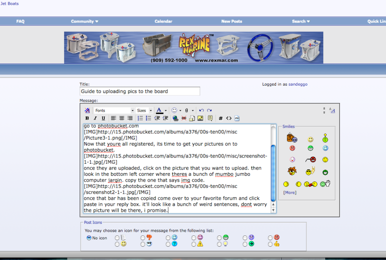
Task: Insert an ordered numbered list
Action: click(140, 118)
